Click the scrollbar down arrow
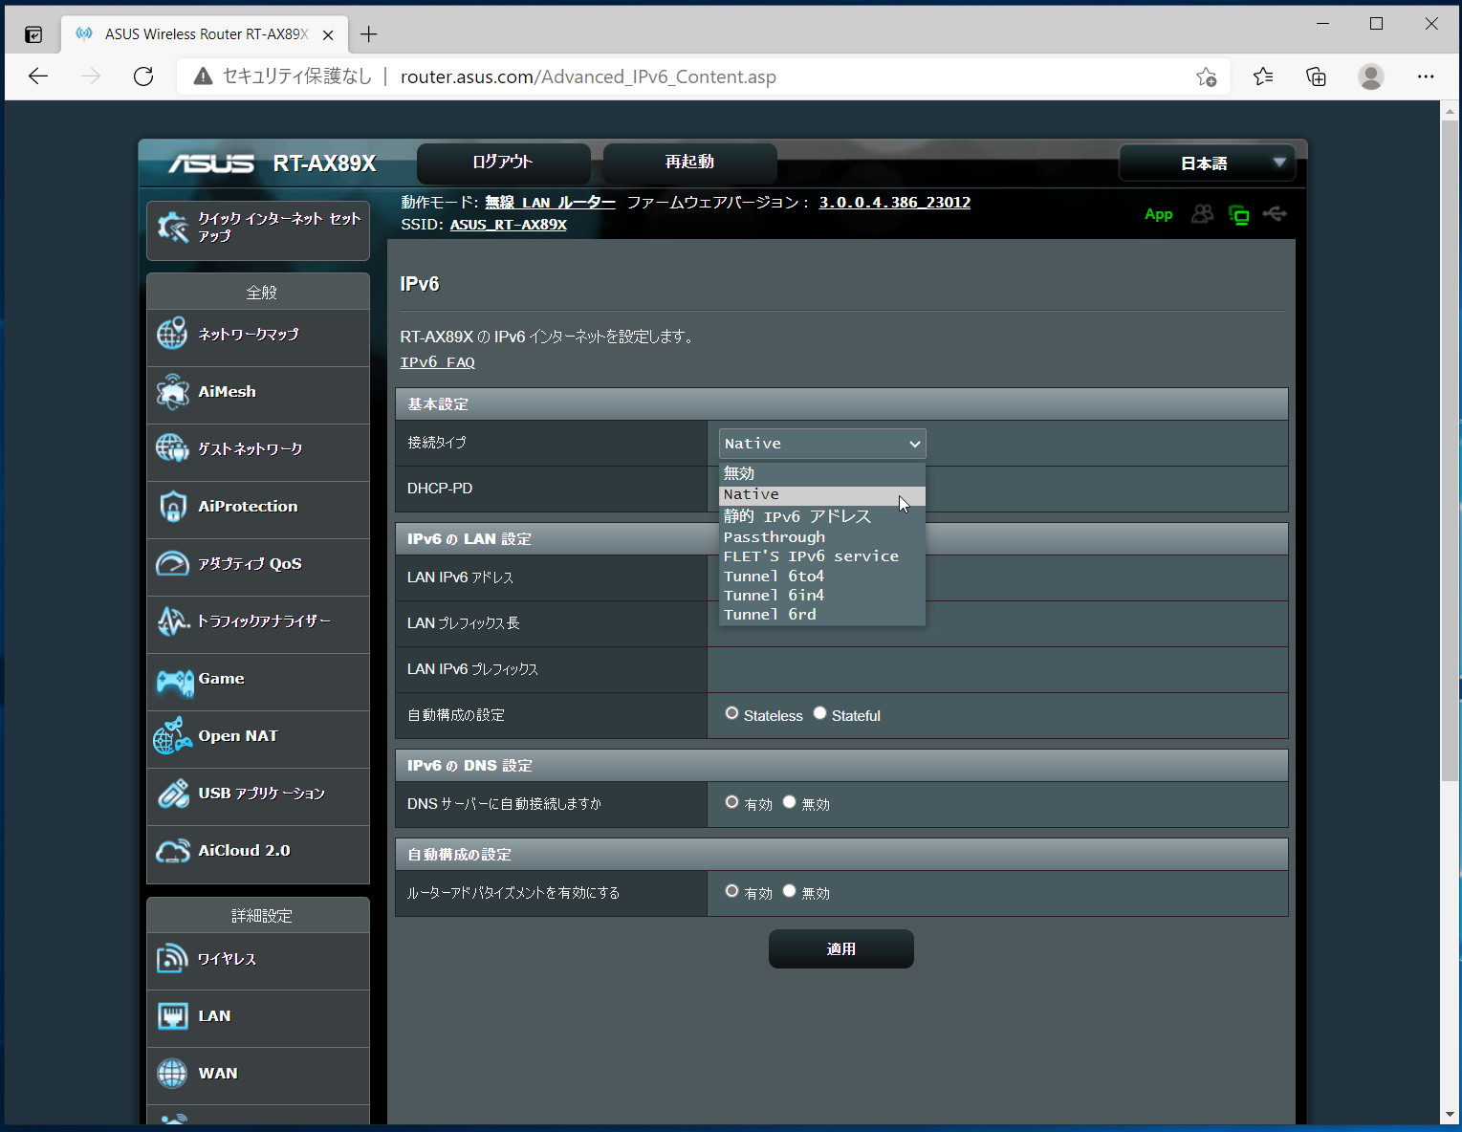1462x1132 pixels. point(1450,1115)
